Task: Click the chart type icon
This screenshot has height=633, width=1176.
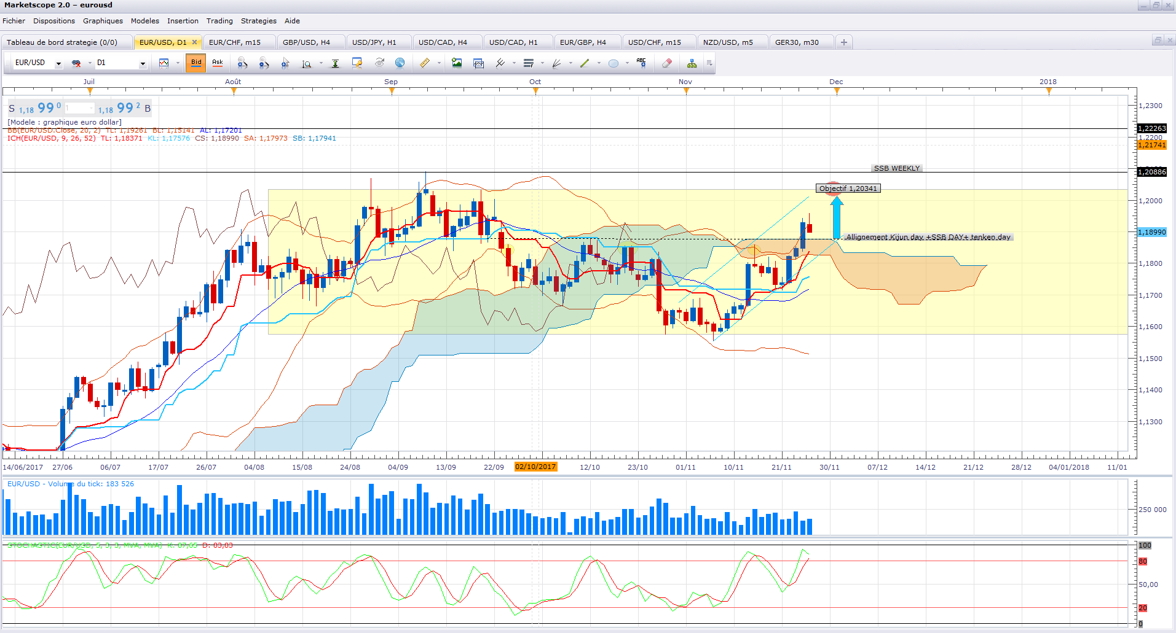Action: [x=164, y=63]
